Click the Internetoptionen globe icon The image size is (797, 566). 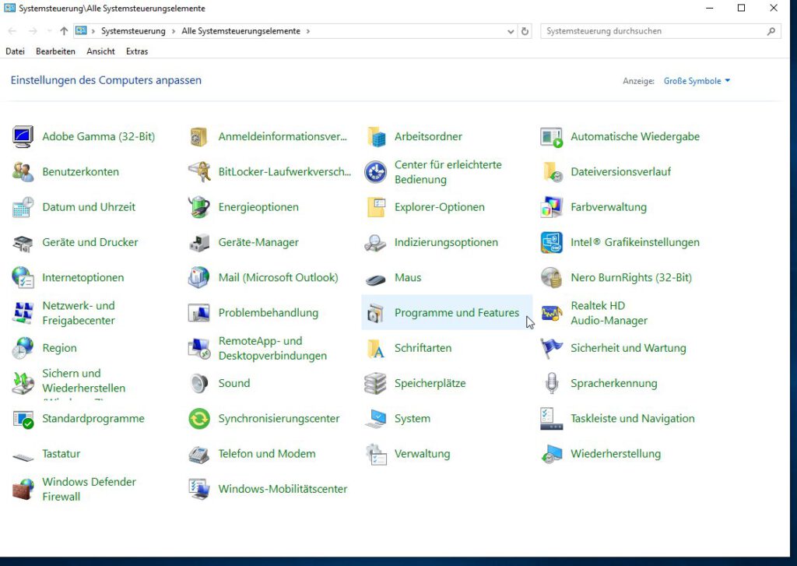(23, 278)
